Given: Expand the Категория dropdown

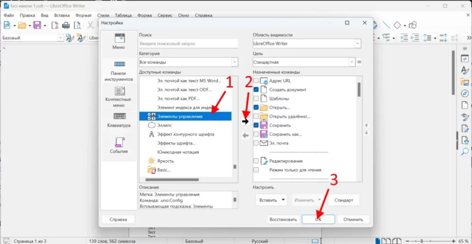Looking at the screenshot, I should [x=234, y=62].
